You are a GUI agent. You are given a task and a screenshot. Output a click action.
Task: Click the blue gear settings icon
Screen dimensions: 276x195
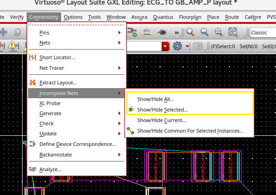pos(177,46)
